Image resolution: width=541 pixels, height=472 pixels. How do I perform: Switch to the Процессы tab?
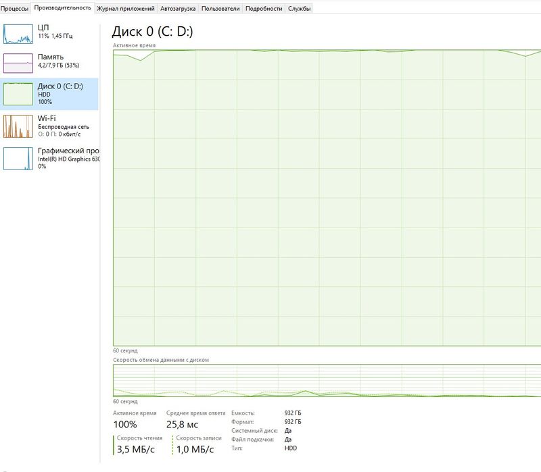pos(14,9)
